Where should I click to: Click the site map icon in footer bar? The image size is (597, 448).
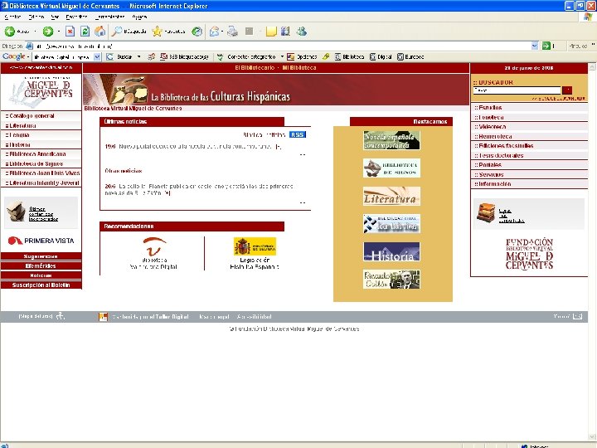61,316
